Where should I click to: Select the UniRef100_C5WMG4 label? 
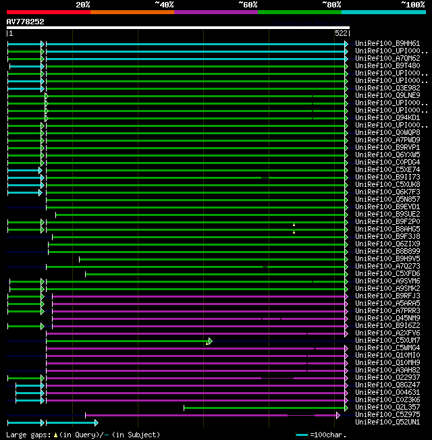pyautogui.click(x=387, y=348)
